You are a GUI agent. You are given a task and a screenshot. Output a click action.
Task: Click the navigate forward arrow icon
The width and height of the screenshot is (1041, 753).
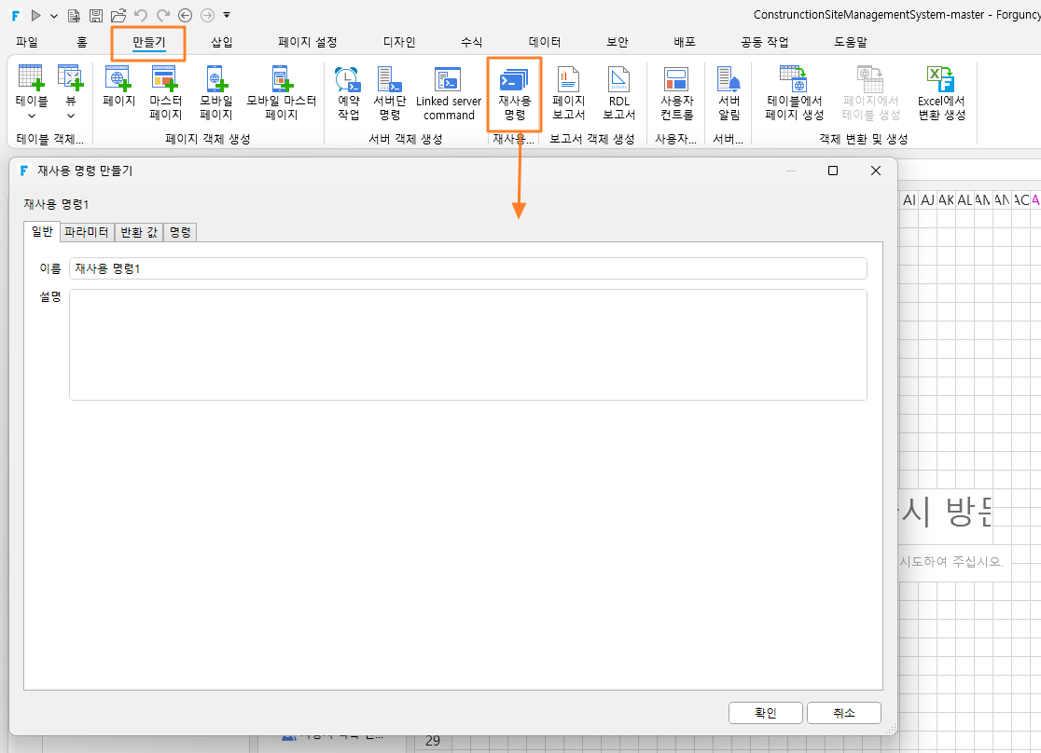pos(207,15)
